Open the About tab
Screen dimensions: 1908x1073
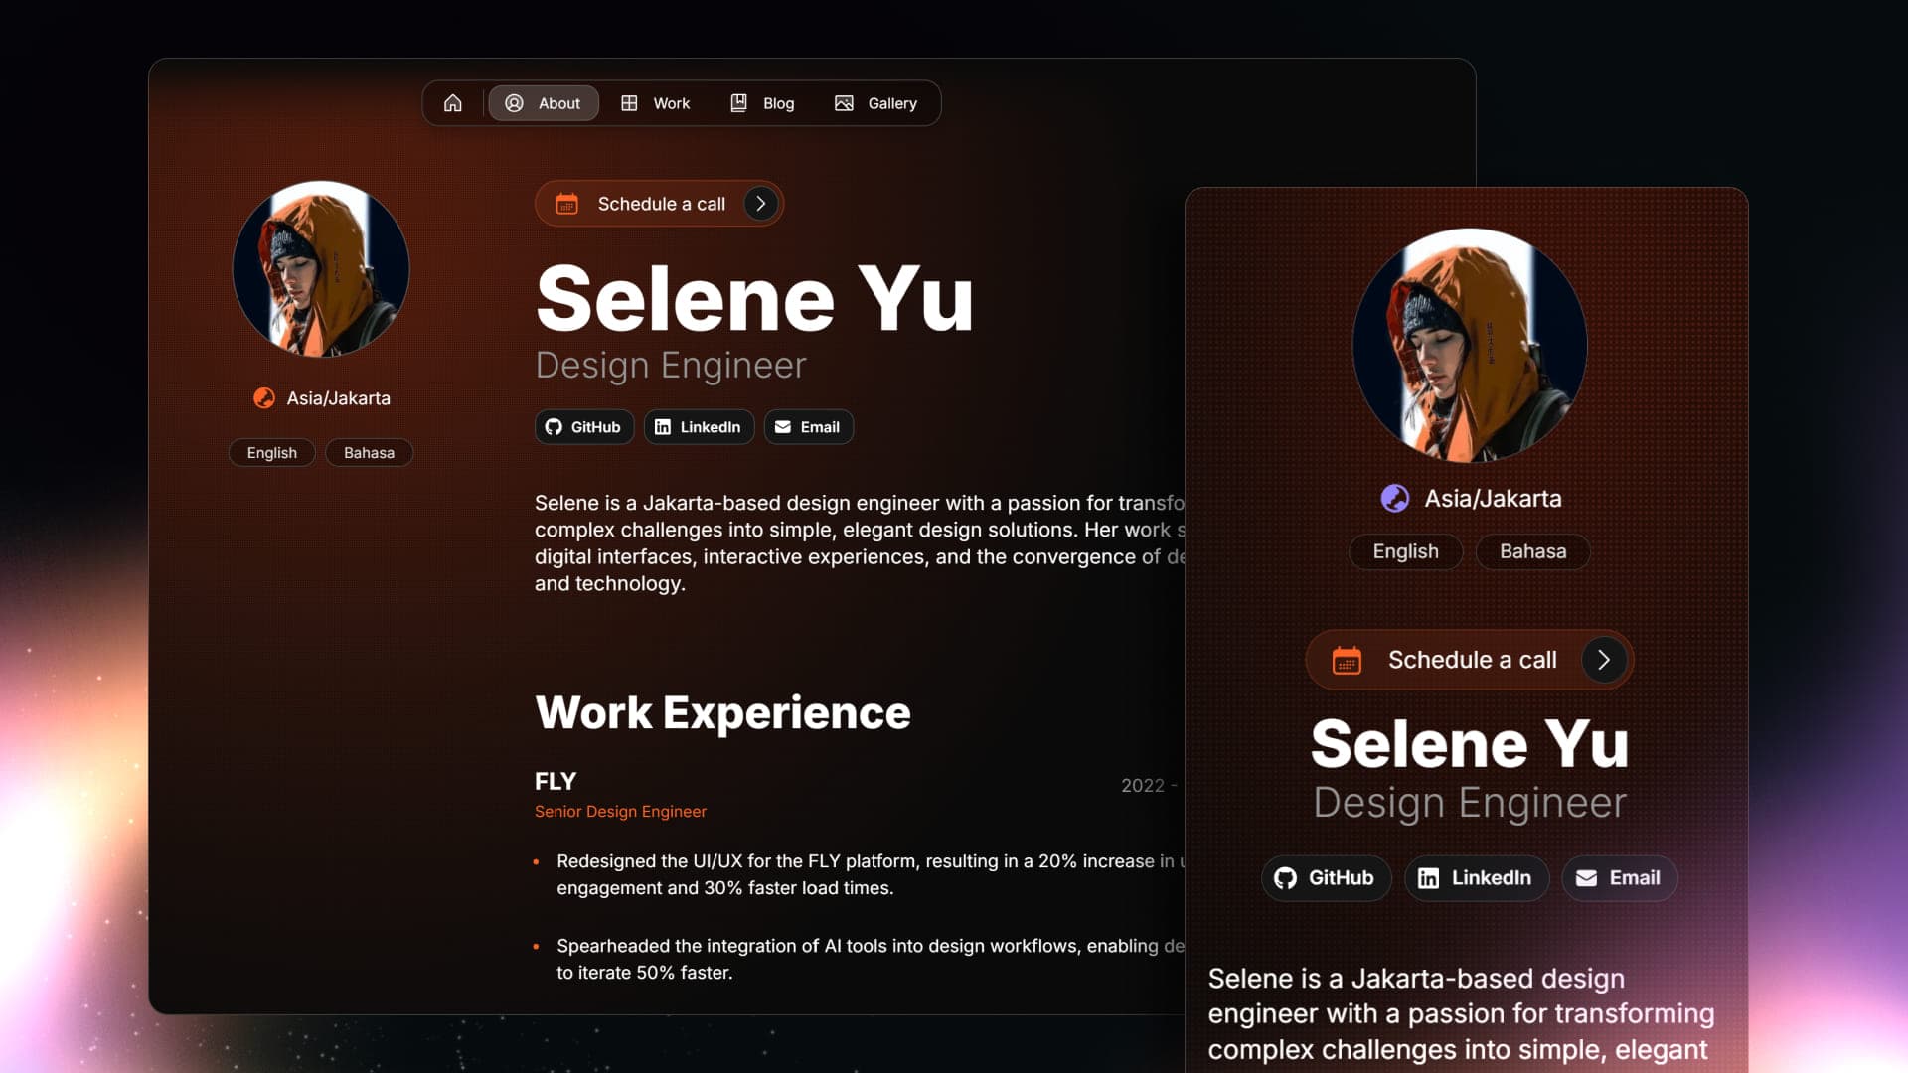(x=543, y=103)
